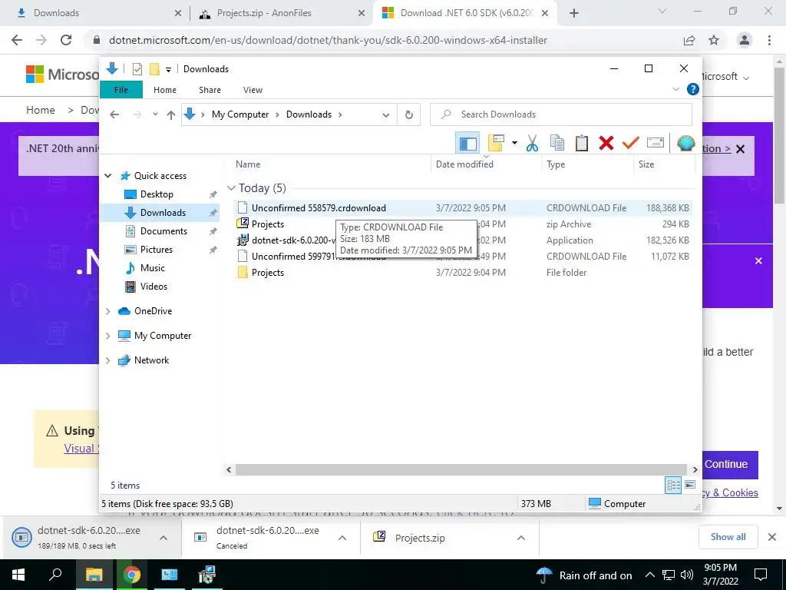
Task: Collapse the Quick access tree node
Action: pos(107,176)
